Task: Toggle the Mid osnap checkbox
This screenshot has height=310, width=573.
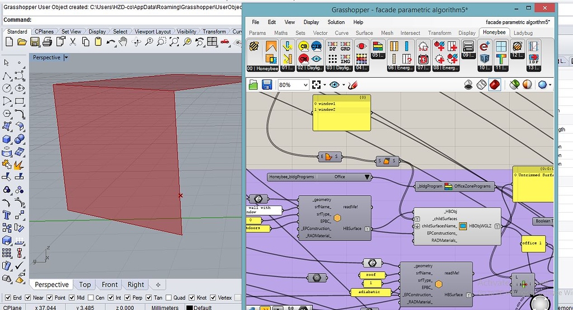Action: click(x=72, y=298)
